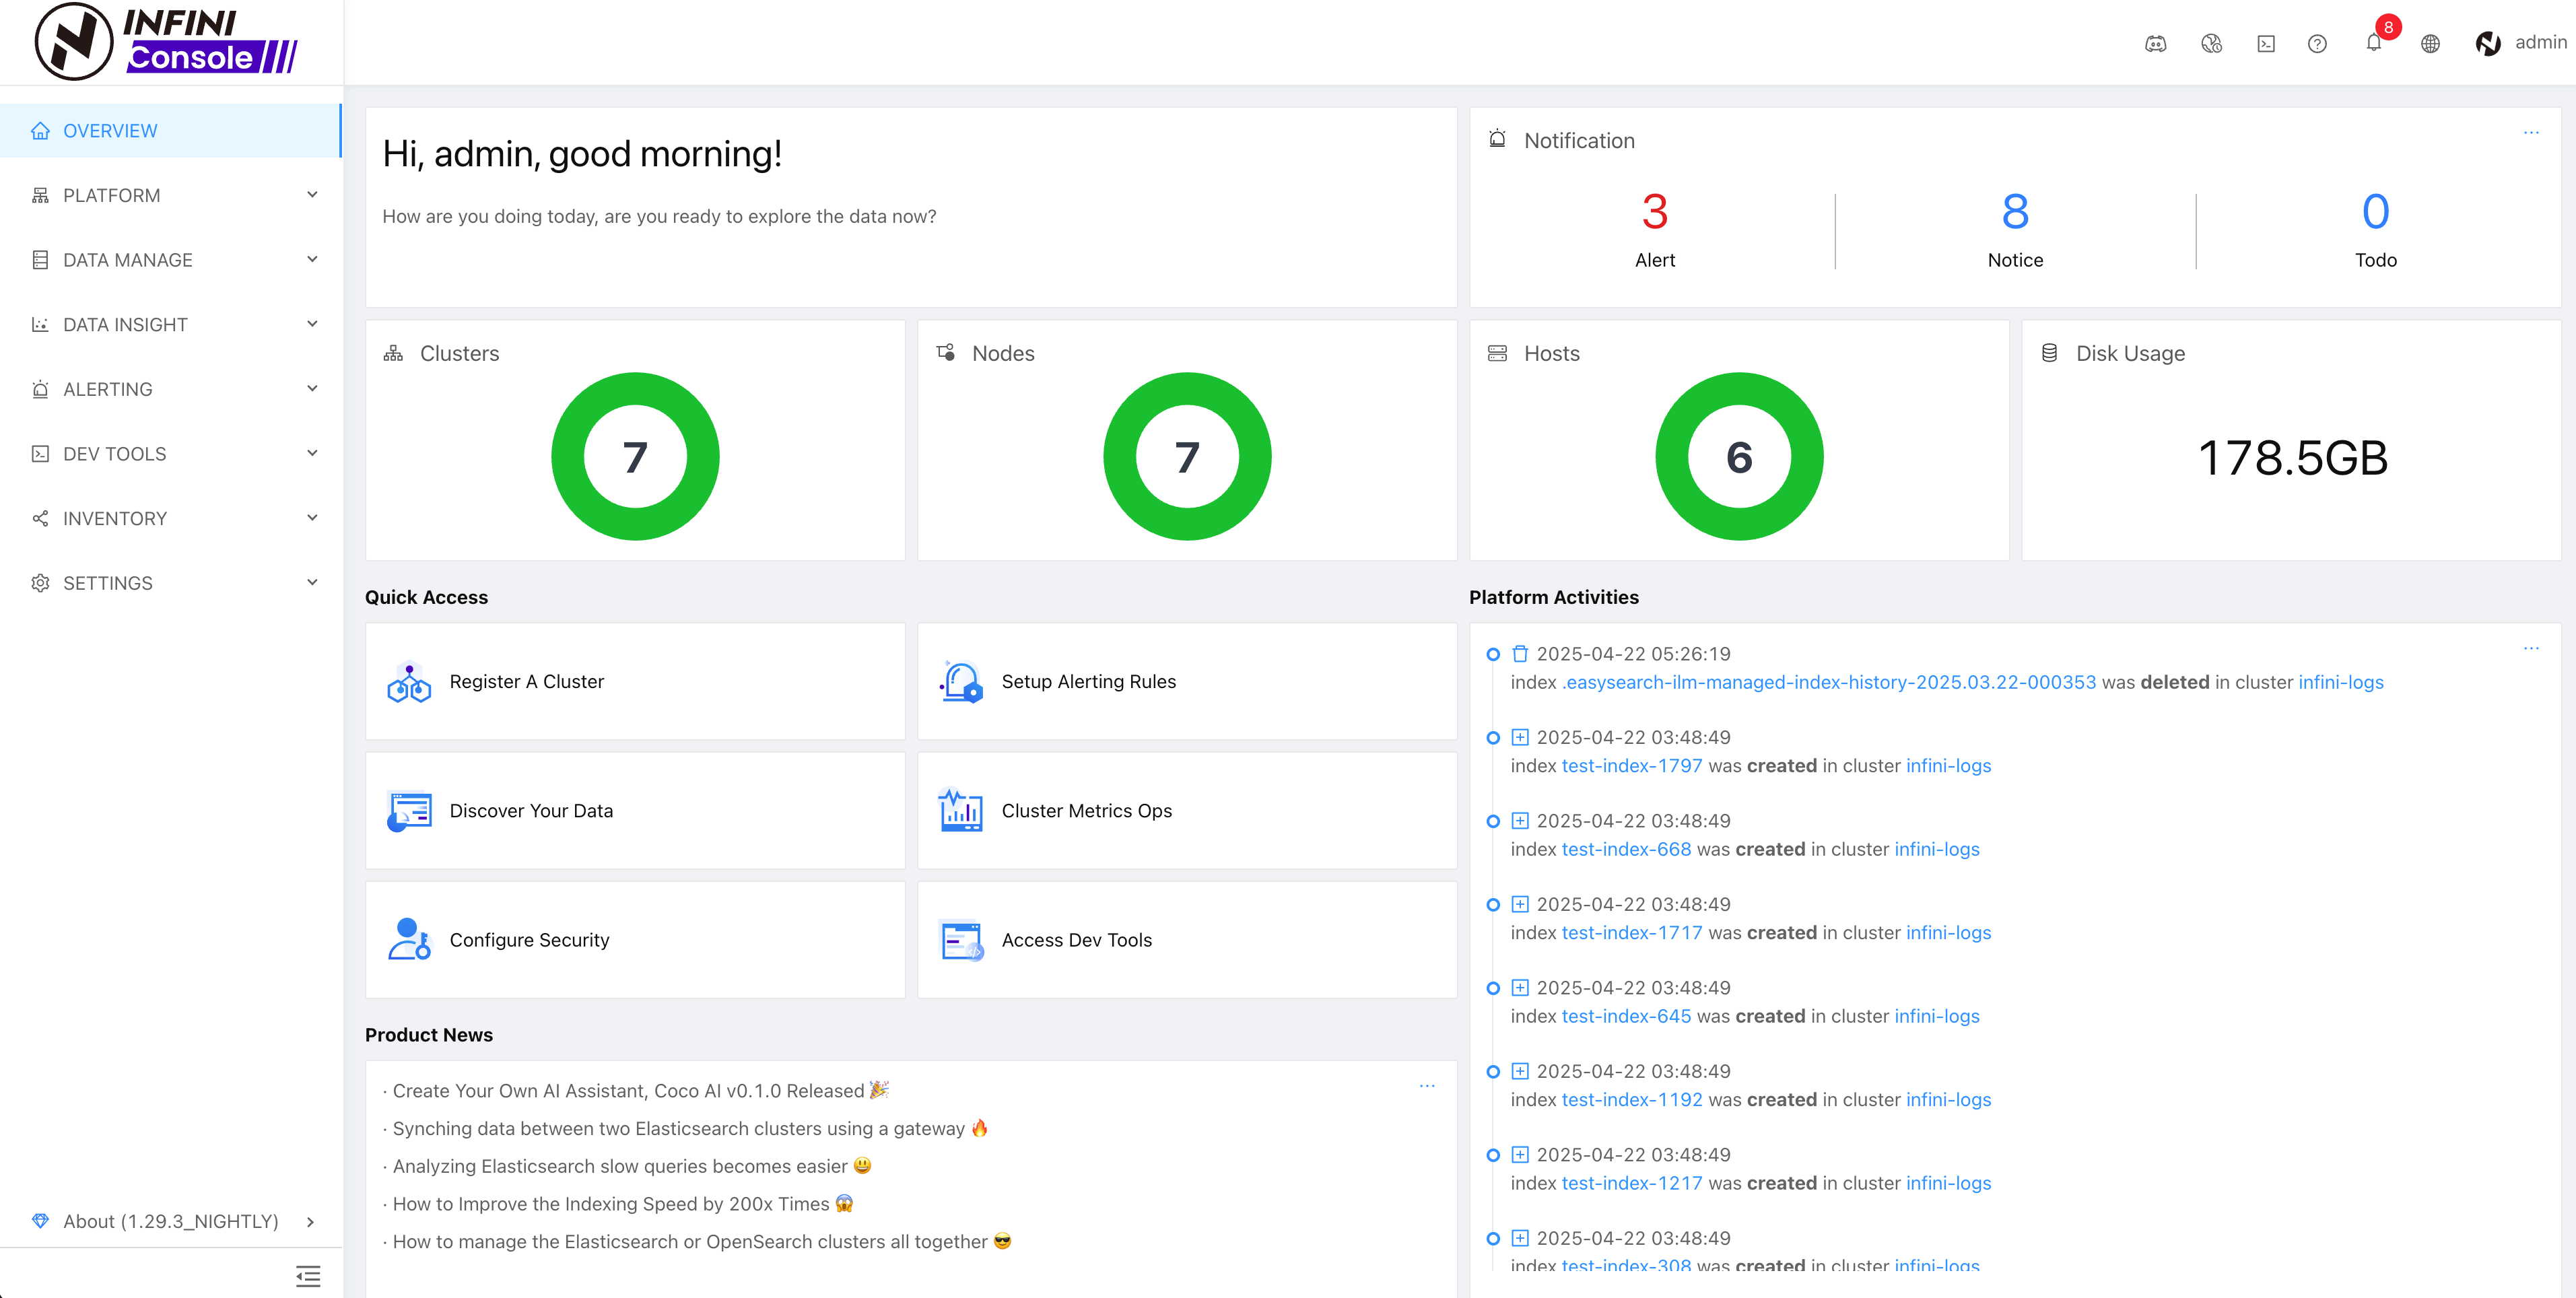
Task: Click the notification bell icon
Action: (2373, 43)
